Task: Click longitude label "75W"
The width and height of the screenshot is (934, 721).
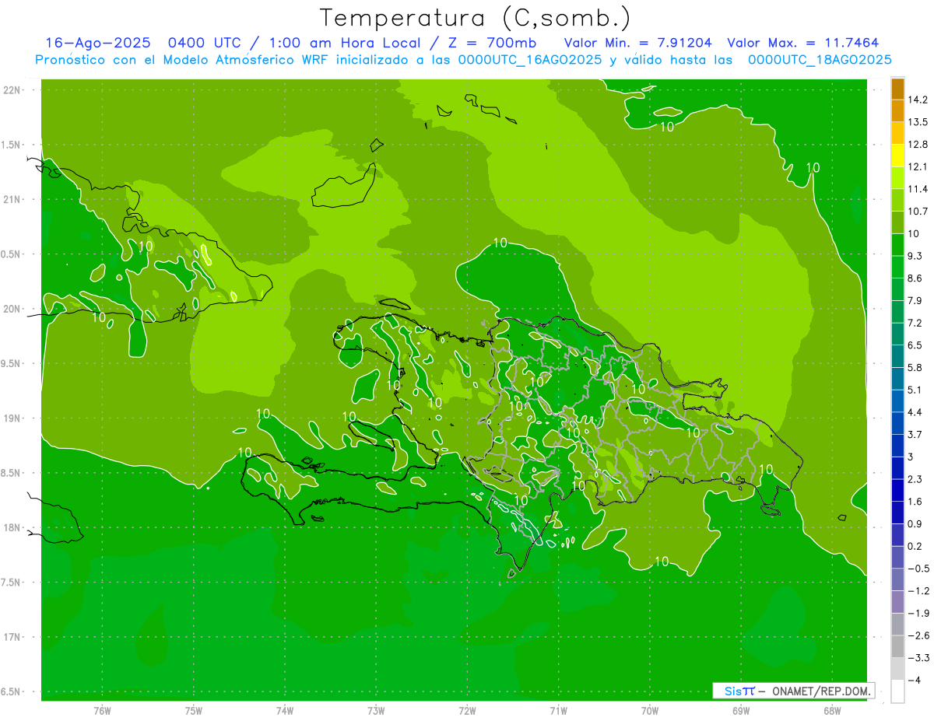Action: pos(194,710)
